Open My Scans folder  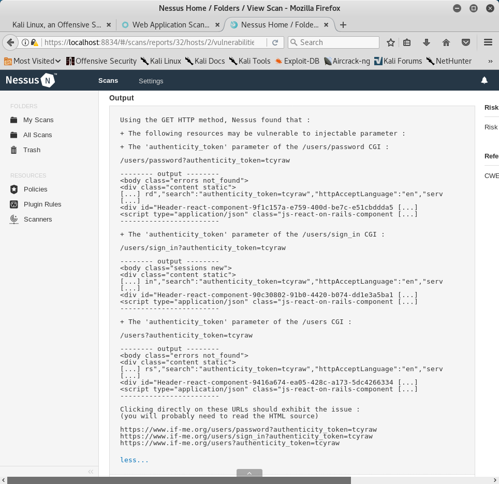pyautogui.click(x=38, y=120)
